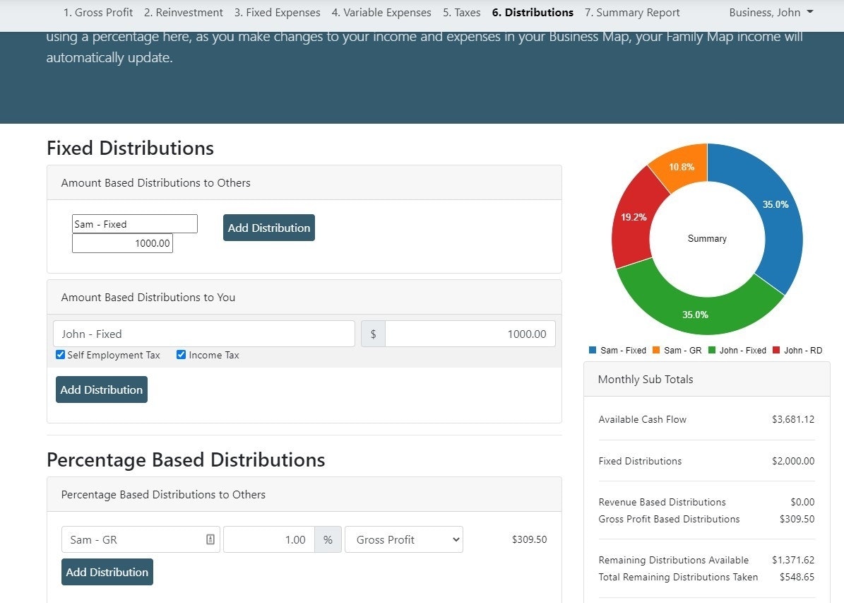Click the John - RD red legend swatch
Screen dimensions: 844x603
[776, 351]
